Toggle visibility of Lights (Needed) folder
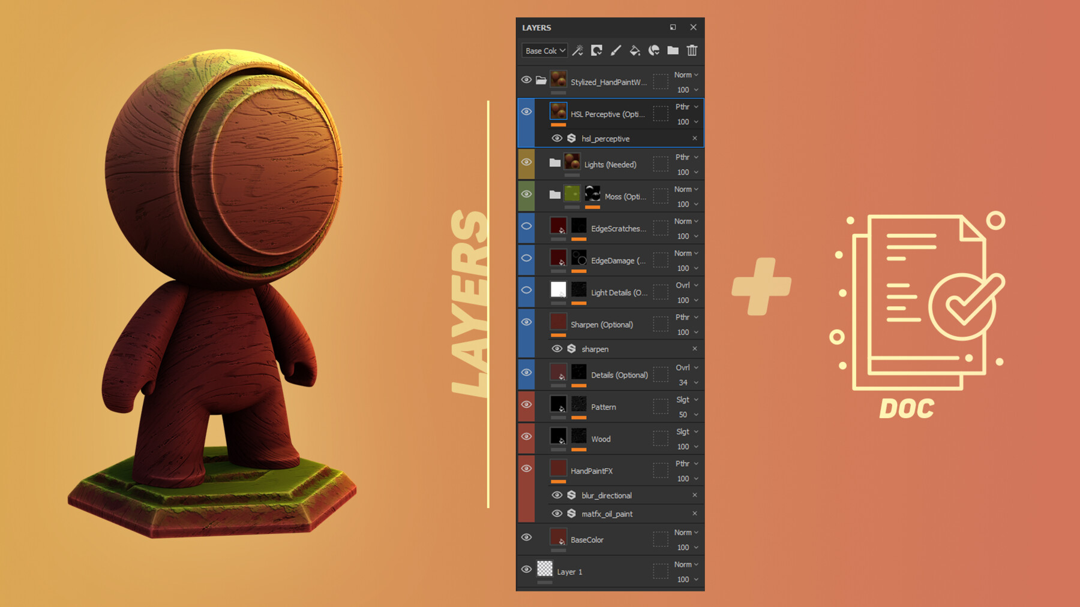 point(526,162)
